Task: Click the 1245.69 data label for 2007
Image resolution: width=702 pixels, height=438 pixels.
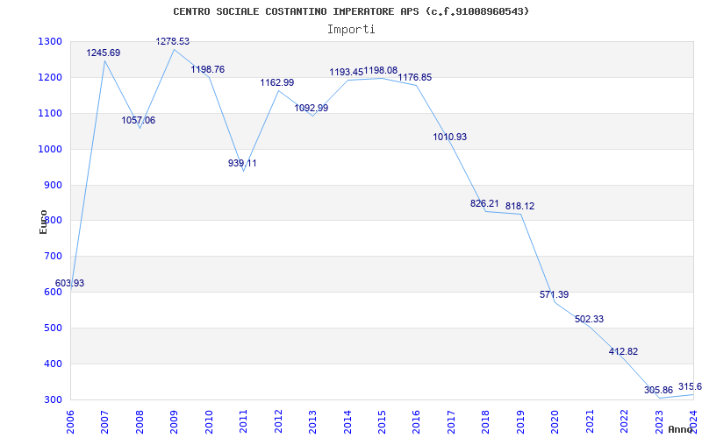Action: click(104, 53)
